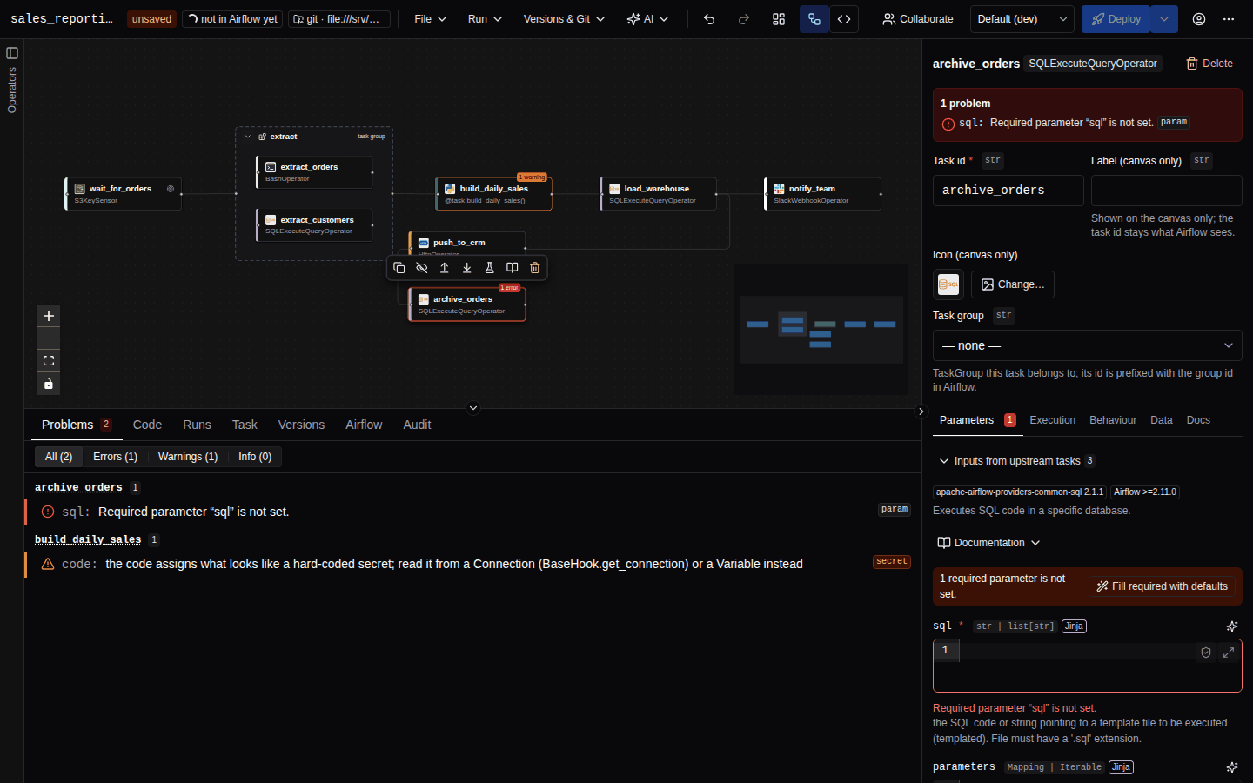This screenshot has width=1253, height=783.
Task: Click the upload arrow in the node toolbar
Action: [445, 268]
